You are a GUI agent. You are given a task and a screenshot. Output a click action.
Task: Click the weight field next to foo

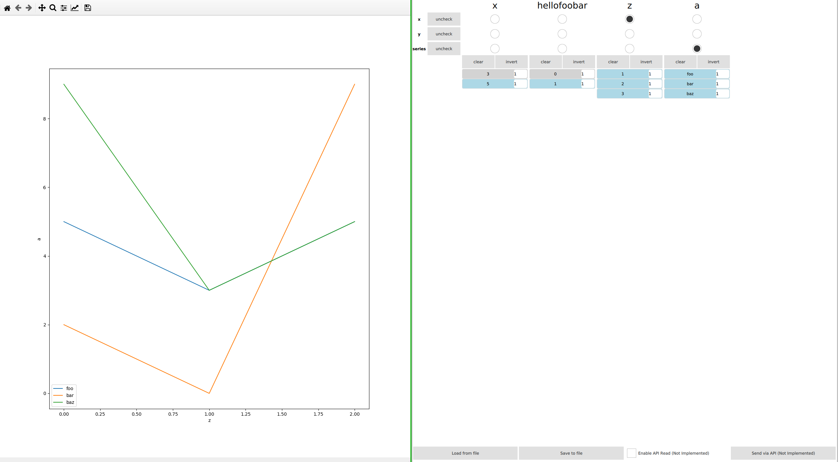click(x=722, y=74)
